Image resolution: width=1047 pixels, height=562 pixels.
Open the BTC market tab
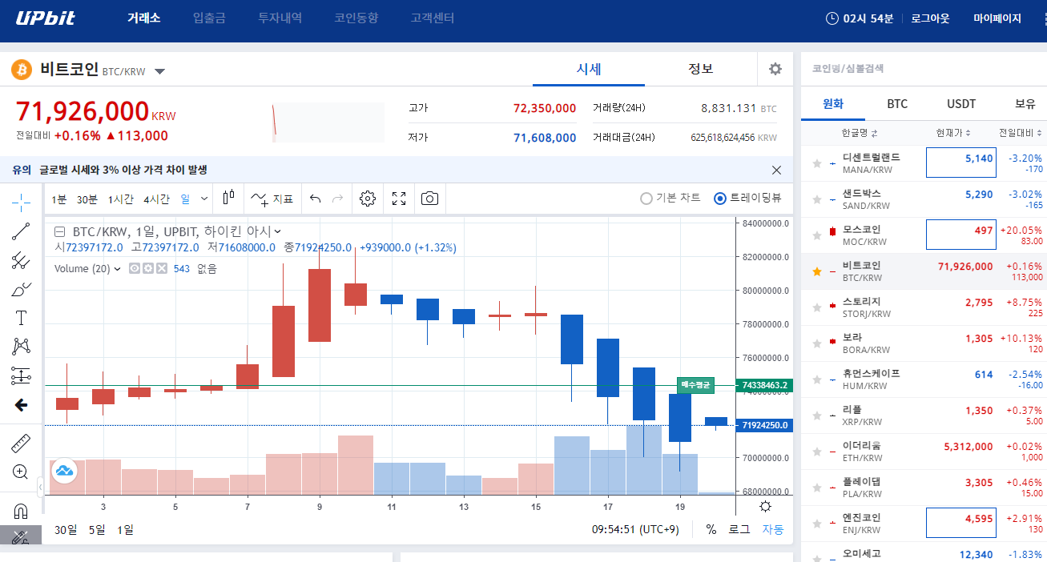(x=897, y=104)
